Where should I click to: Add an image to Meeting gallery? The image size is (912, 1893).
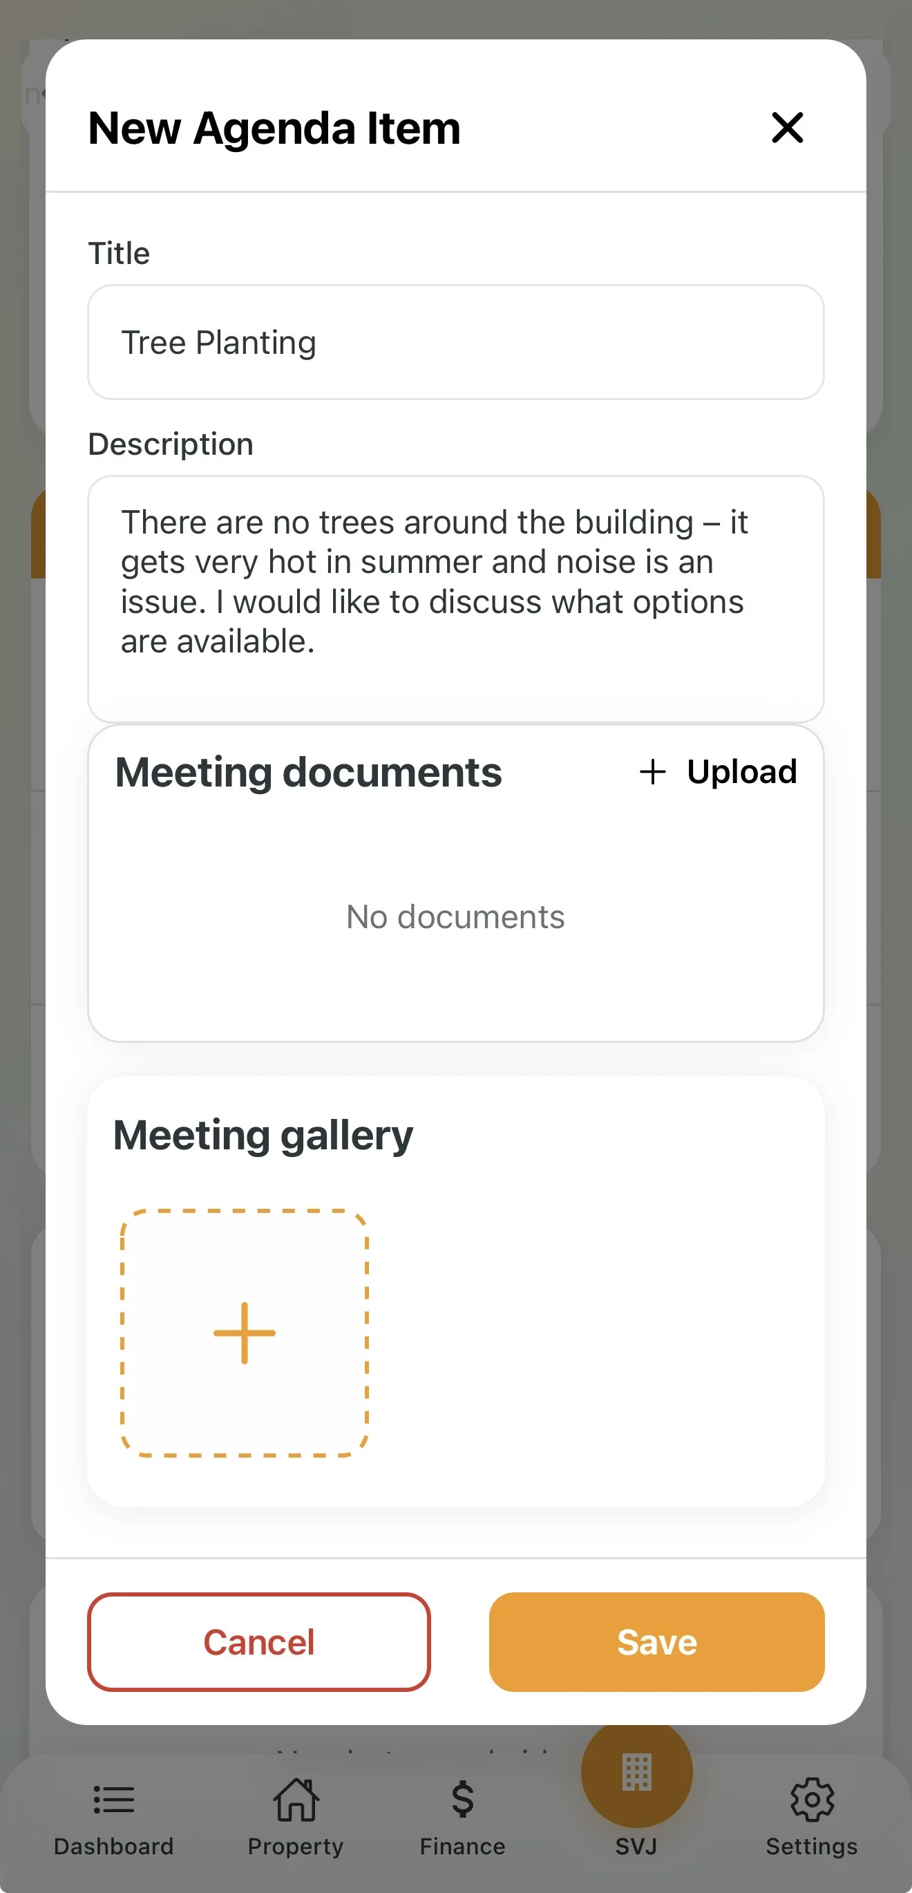pos(244,1332)
